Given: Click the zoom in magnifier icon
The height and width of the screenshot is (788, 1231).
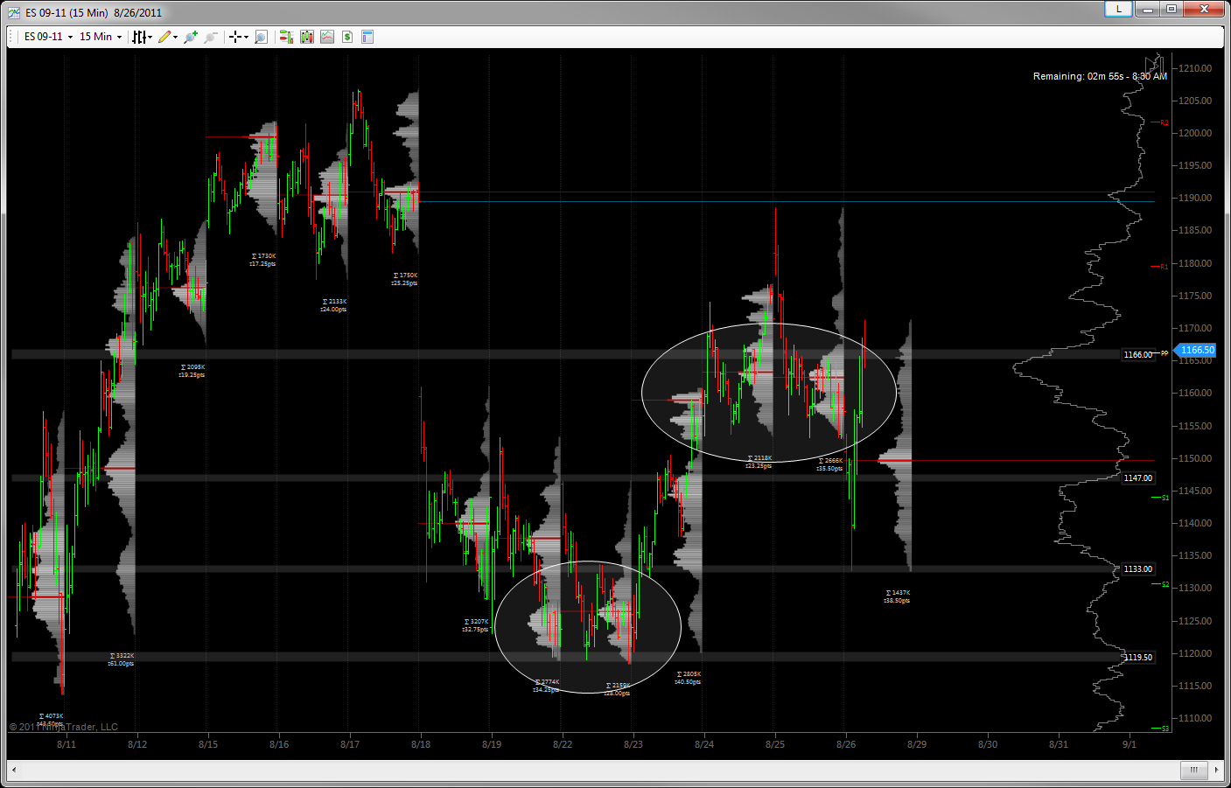Looking at the screenshot, I should coord(191,37).
